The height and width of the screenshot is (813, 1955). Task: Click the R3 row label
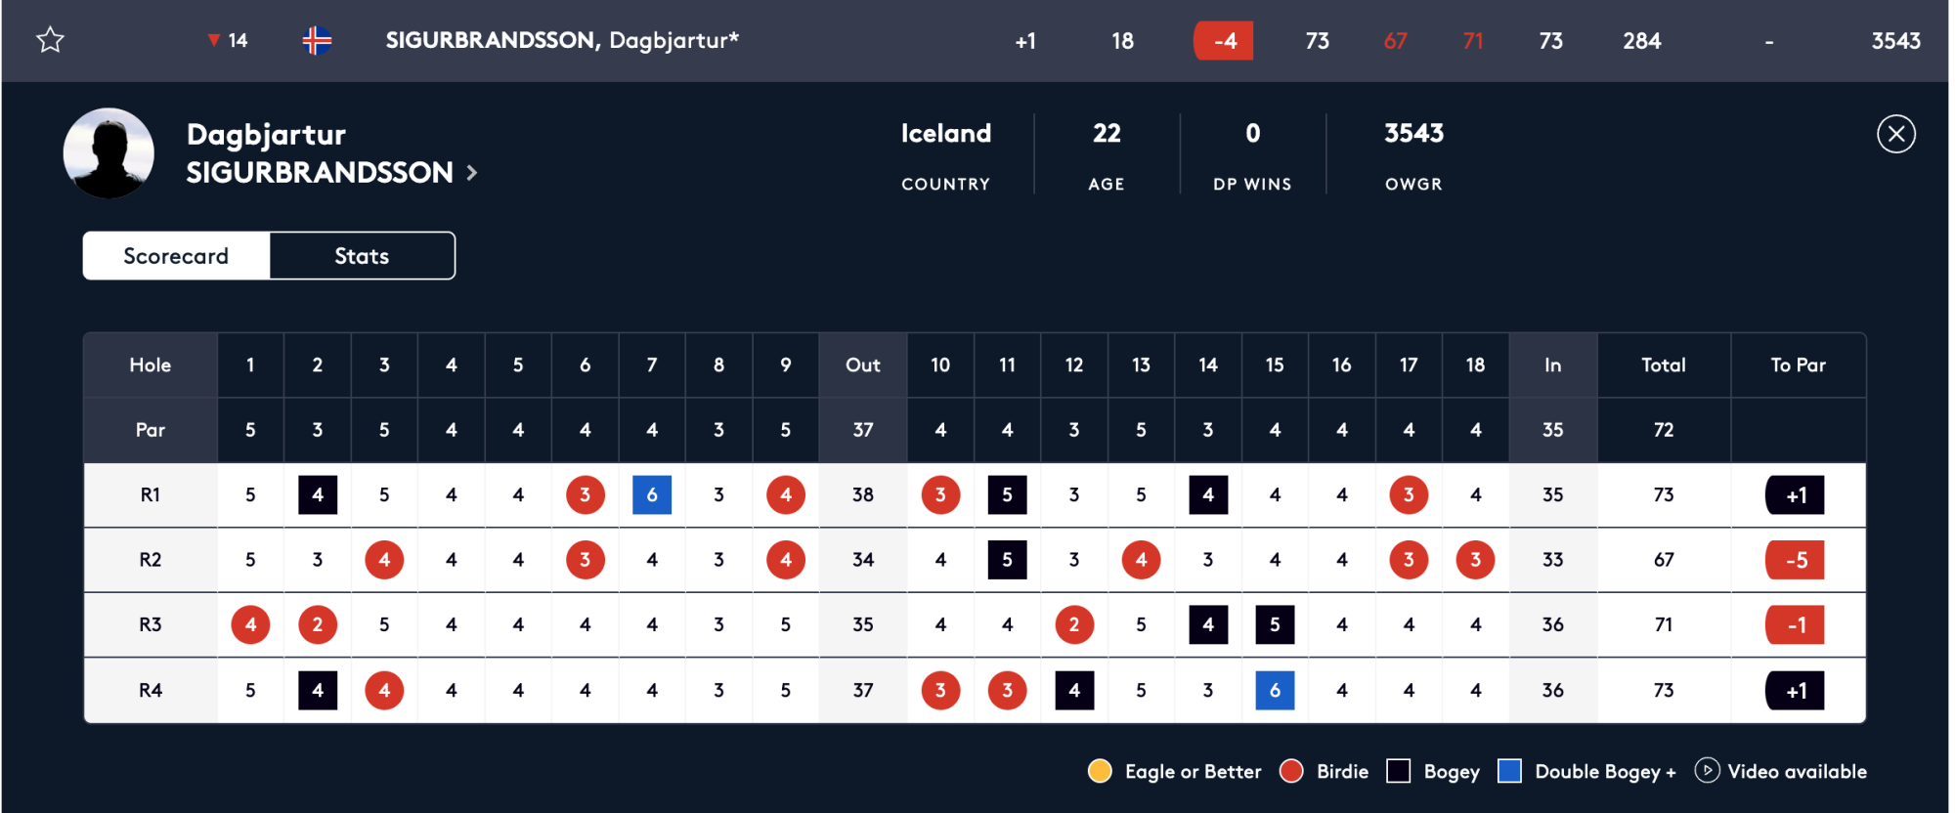click(150, 624)
